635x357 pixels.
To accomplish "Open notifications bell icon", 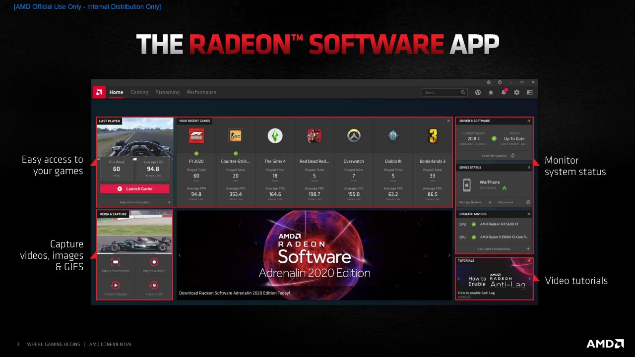I will pyautogui.click(x=504, y=92).
